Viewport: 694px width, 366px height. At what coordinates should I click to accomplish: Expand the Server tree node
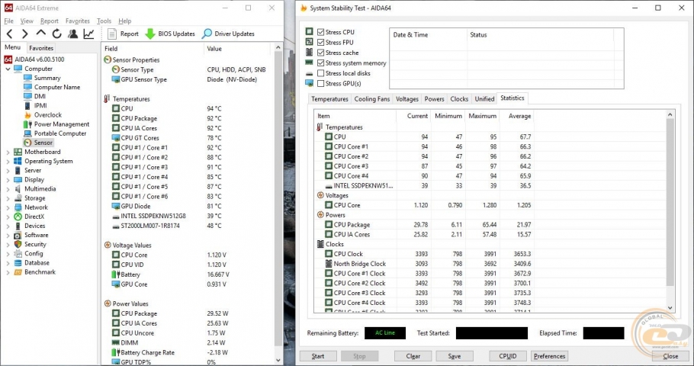pos(8,170)
